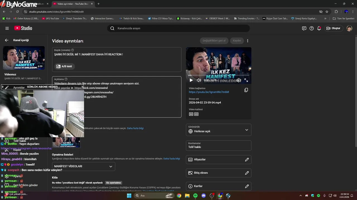This screenshot has width=357, height=200.
Task: Open the taskbar clock and date
Action: 344,196
